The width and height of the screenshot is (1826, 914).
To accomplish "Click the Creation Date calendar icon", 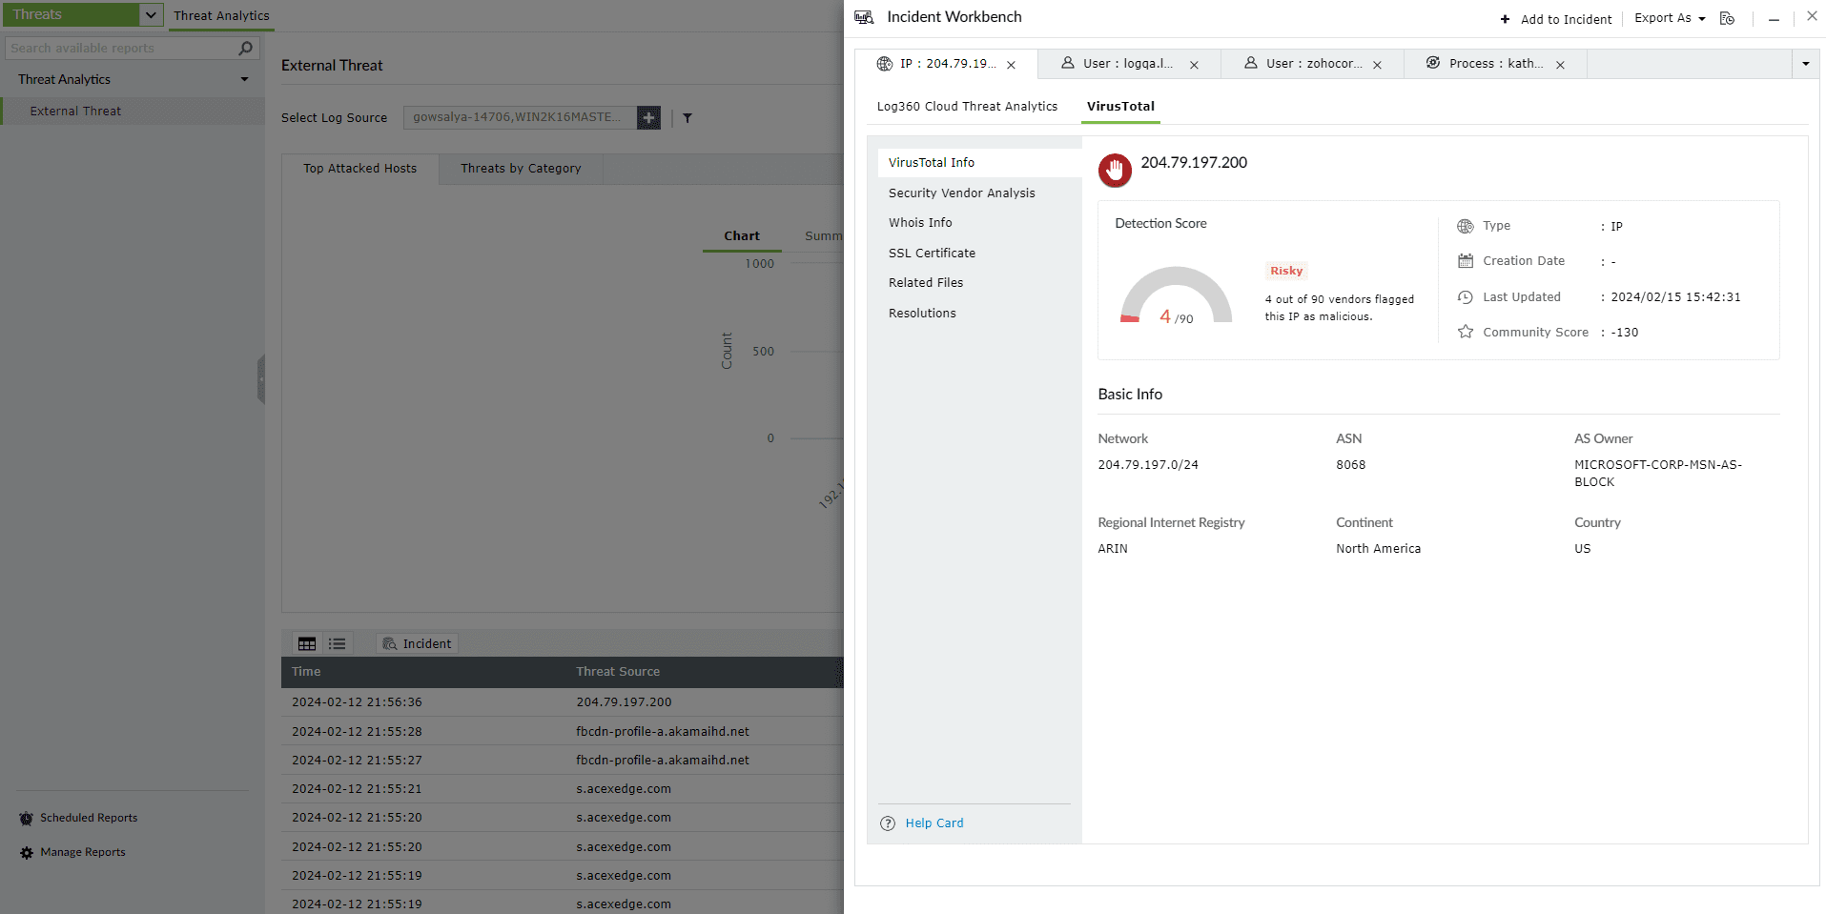I will coord(1466,261).
